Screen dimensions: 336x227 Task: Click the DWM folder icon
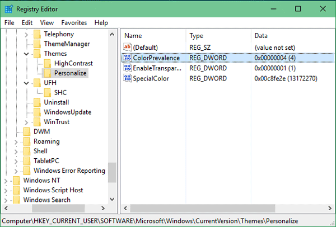click(x=27, y=131)
